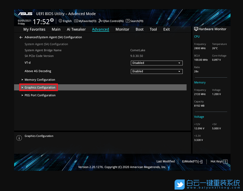Switch to the Monitor tab
The image size is (243, 191).
pyautogui.click(x=122, y=29)
